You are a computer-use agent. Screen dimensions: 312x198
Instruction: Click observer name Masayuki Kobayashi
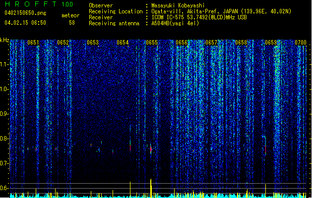[178, 5]
